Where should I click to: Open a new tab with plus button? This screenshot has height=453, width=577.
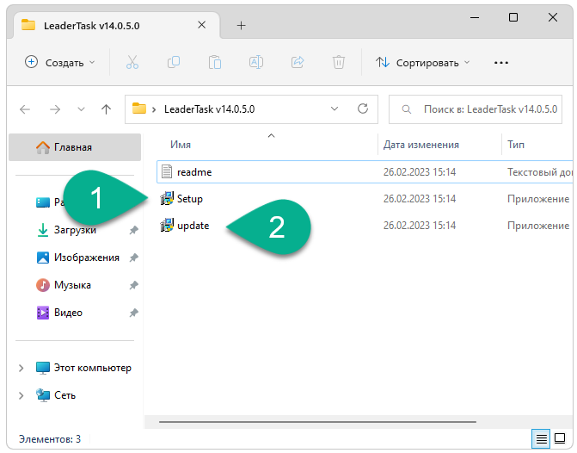(241, 25)
